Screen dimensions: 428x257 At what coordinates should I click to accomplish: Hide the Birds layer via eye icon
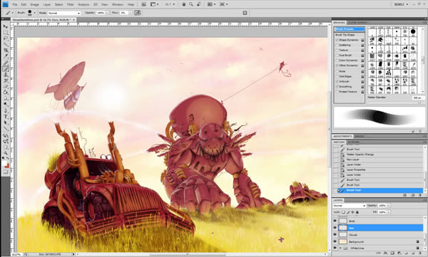(x=335, y=221)
